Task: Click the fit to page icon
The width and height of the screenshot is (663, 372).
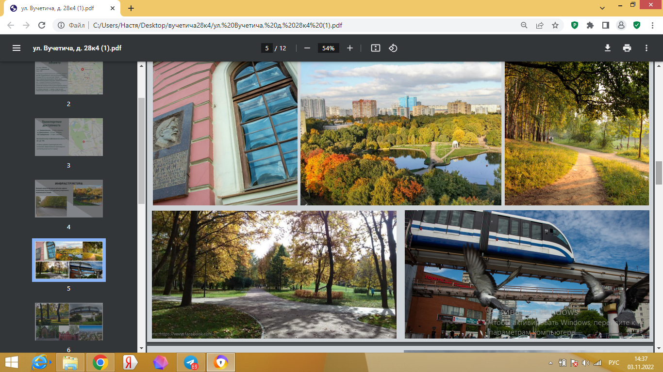Action: pyautogui.click(x=375, y=48)
